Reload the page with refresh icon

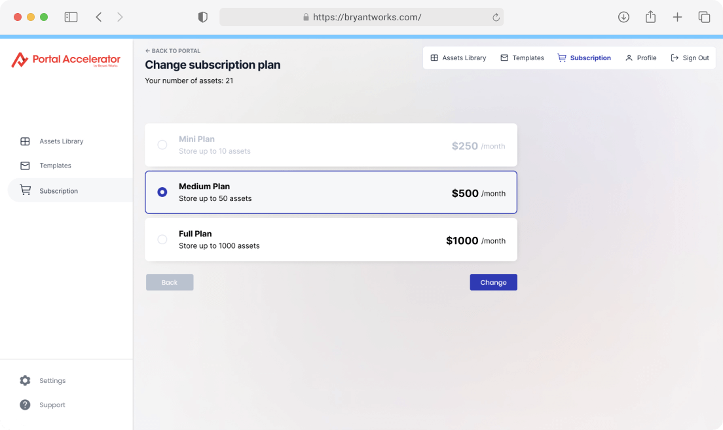click(496, 17)
